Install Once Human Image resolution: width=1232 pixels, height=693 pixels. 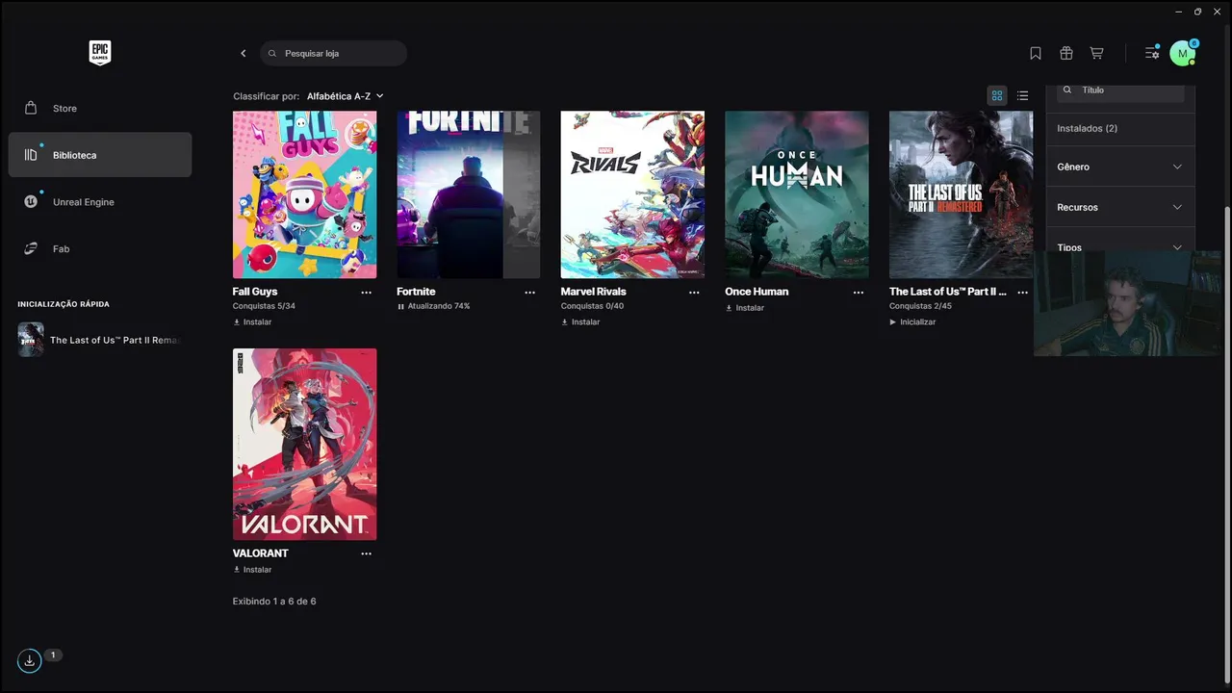(745, 308)
